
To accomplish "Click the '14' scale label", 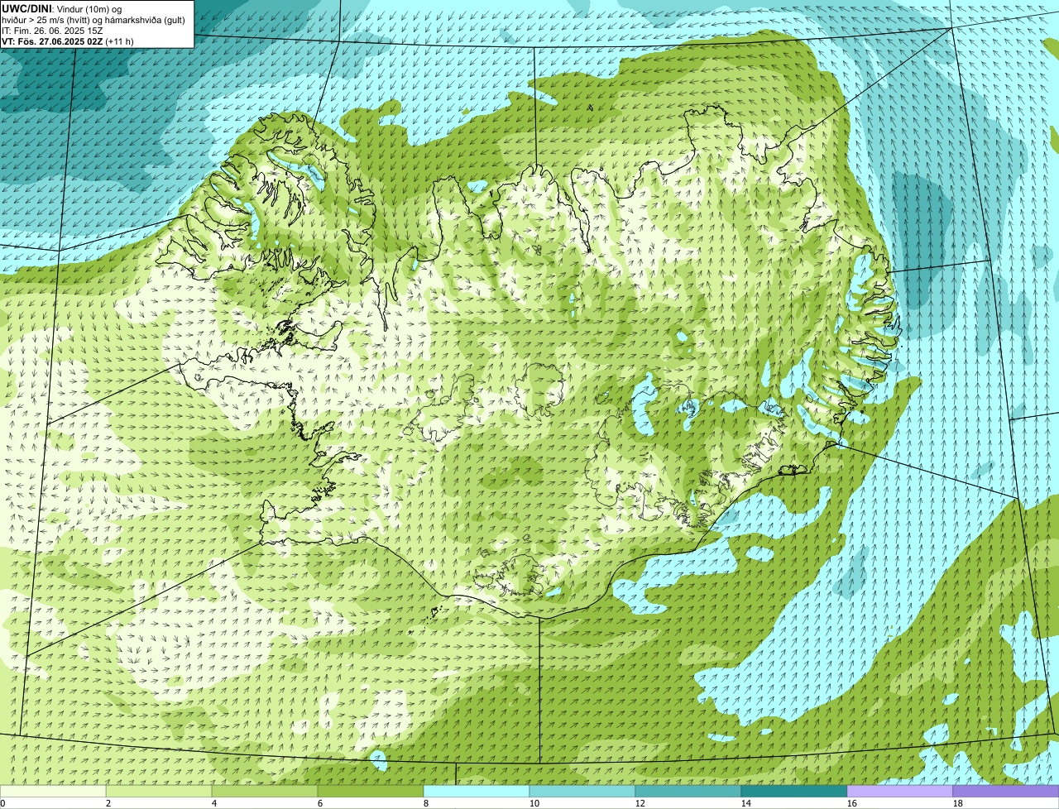I will pyautogui.click(x=746, y=803).
